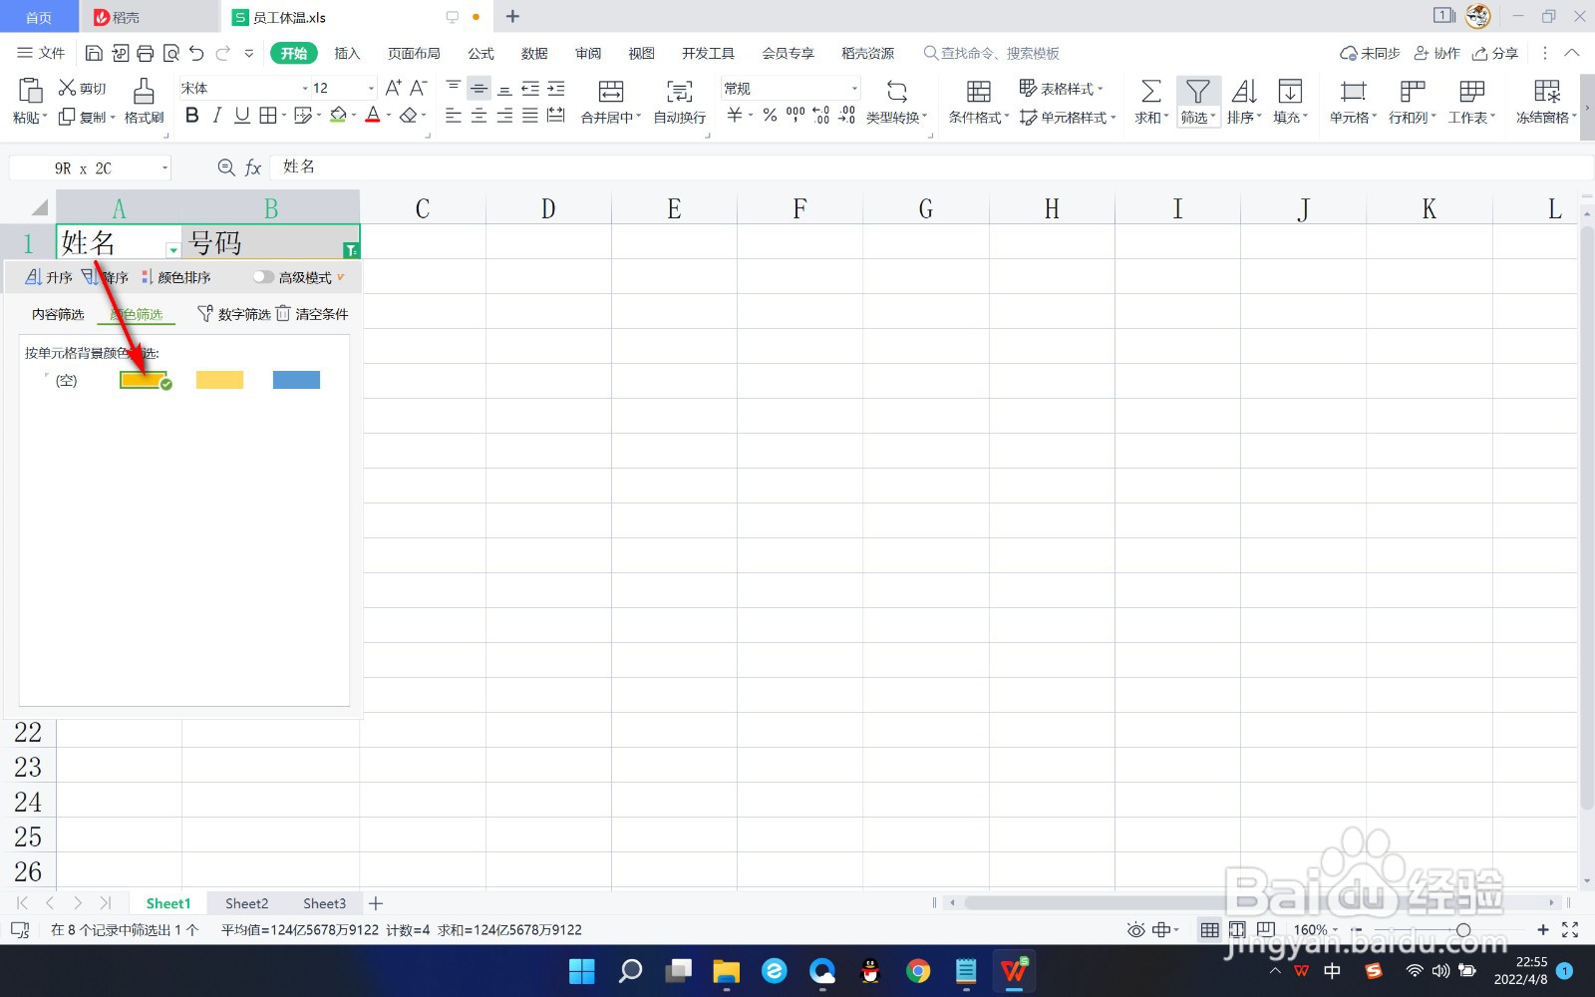This screenshot has width=1595, height=997.
Task: Apply percent style format
Action: click(x=770, y=116)
